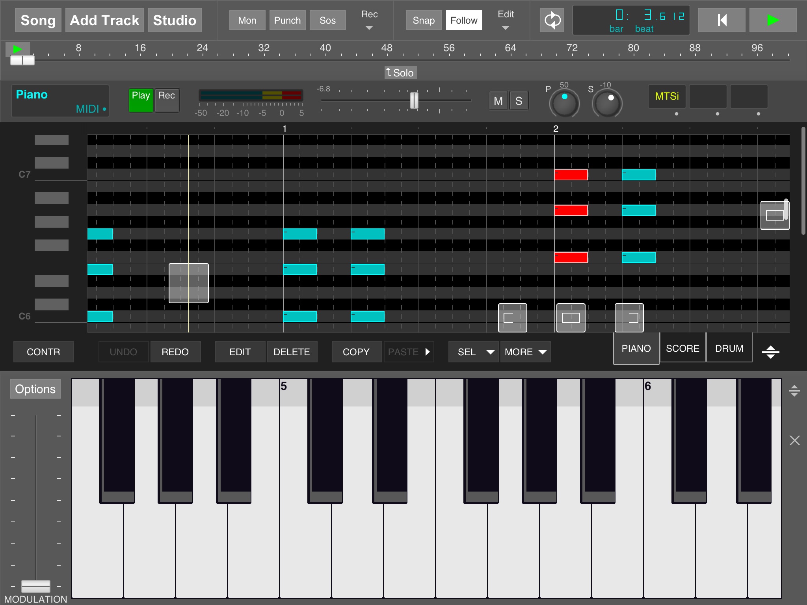Click the third empty effect slot

(x=749, y=96)
